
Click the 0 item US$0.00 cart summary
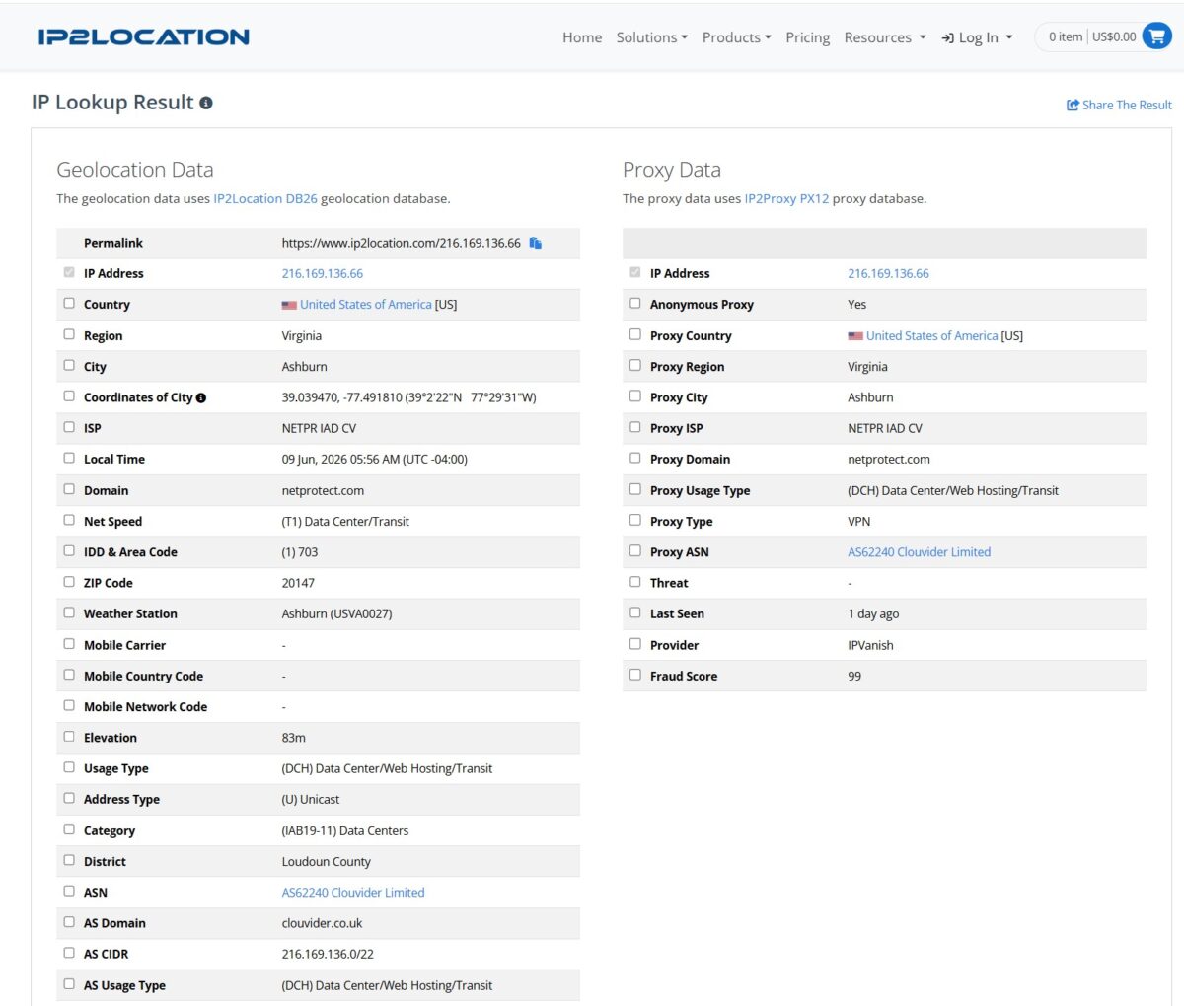[x=1091, y=36]
